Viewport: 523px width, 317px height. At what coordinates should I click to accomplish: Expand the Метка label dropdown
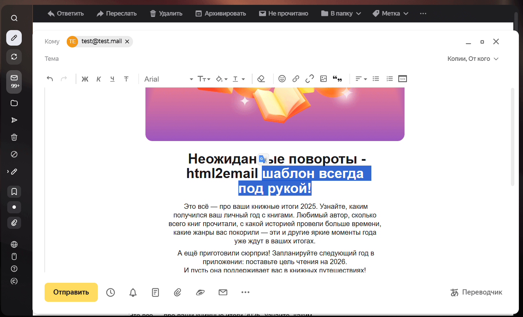click(x=390, y=13)
